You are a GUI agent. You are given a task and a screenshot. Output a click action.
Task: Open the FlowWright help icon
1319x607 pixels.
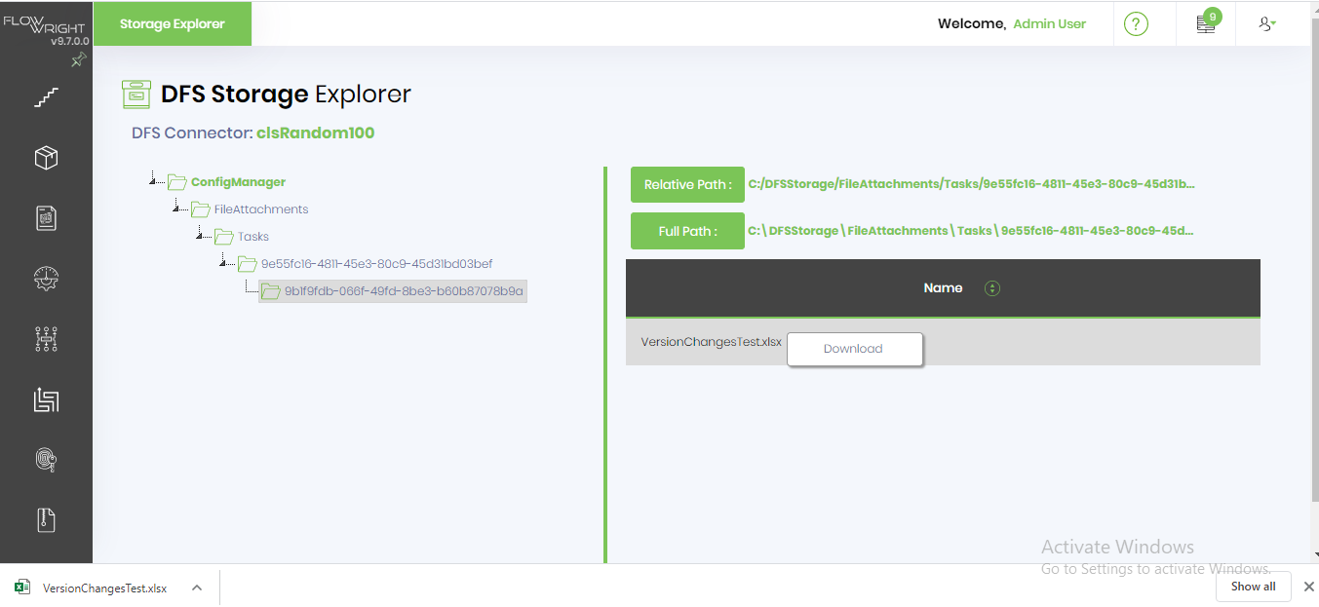1136,23
